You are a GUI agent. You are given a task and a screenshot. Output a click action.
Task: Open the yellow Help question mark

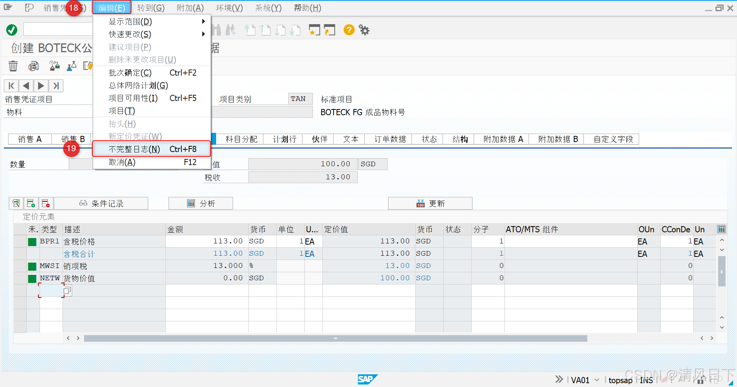[x=349, y=30]
